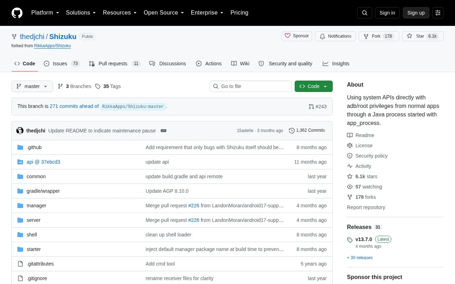
Task: Open the + 30 releases link
Action: coord(360,258)
